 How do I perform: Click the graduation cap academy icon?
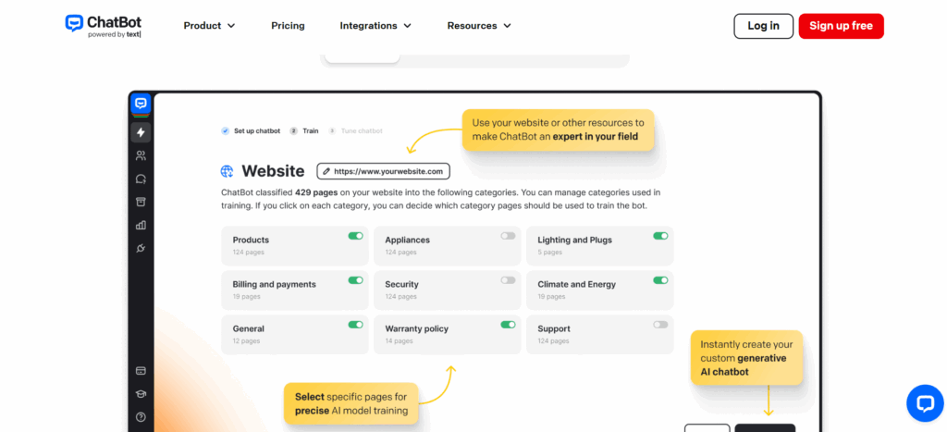pyautogui.click(x=141, y=394)
